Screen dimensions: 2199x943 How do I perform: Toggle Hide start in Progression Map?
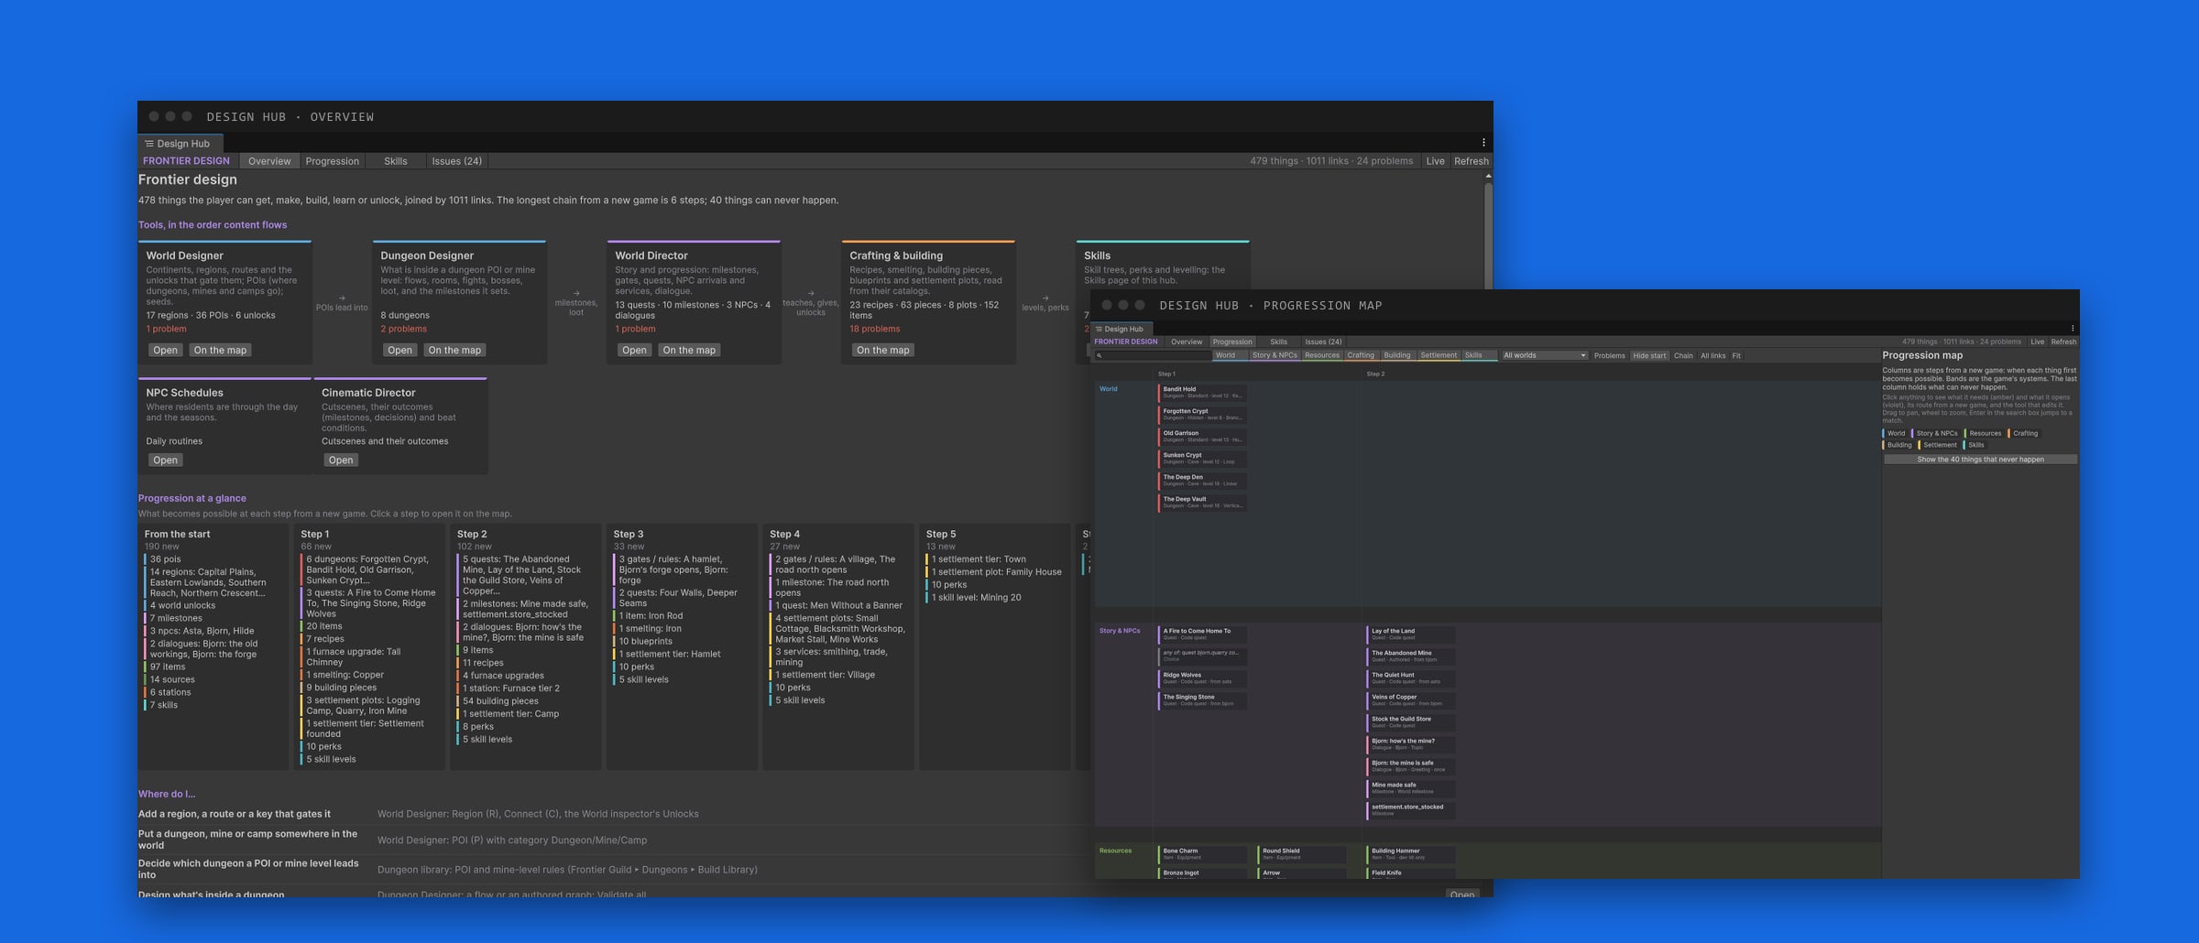1649,355
